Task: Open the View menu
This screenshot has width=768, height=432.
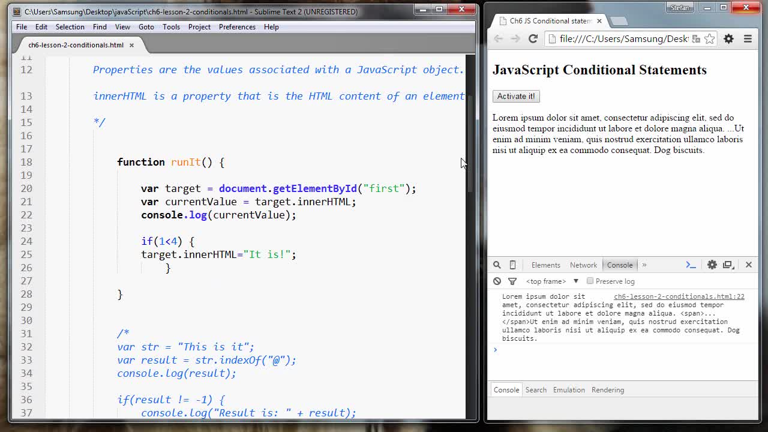Action: tap(122, 27)
